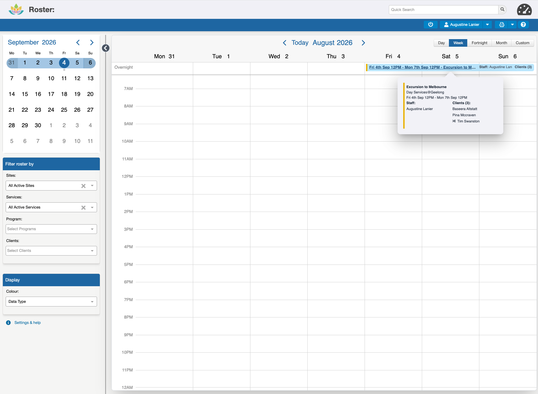Go to previous month in mini calendar
Image resolution: width=538 pixels, height=394 pixels.
click(78, 42)
